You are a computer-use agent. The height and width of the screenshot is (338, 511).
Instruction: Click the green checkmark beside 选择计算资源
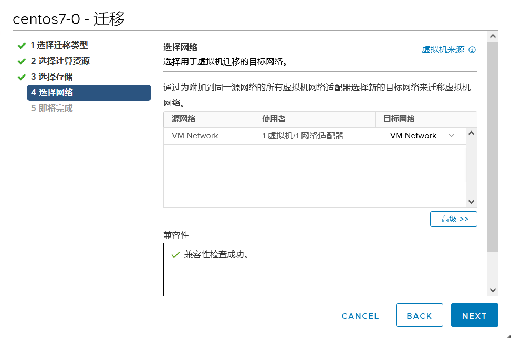[22, 61]
